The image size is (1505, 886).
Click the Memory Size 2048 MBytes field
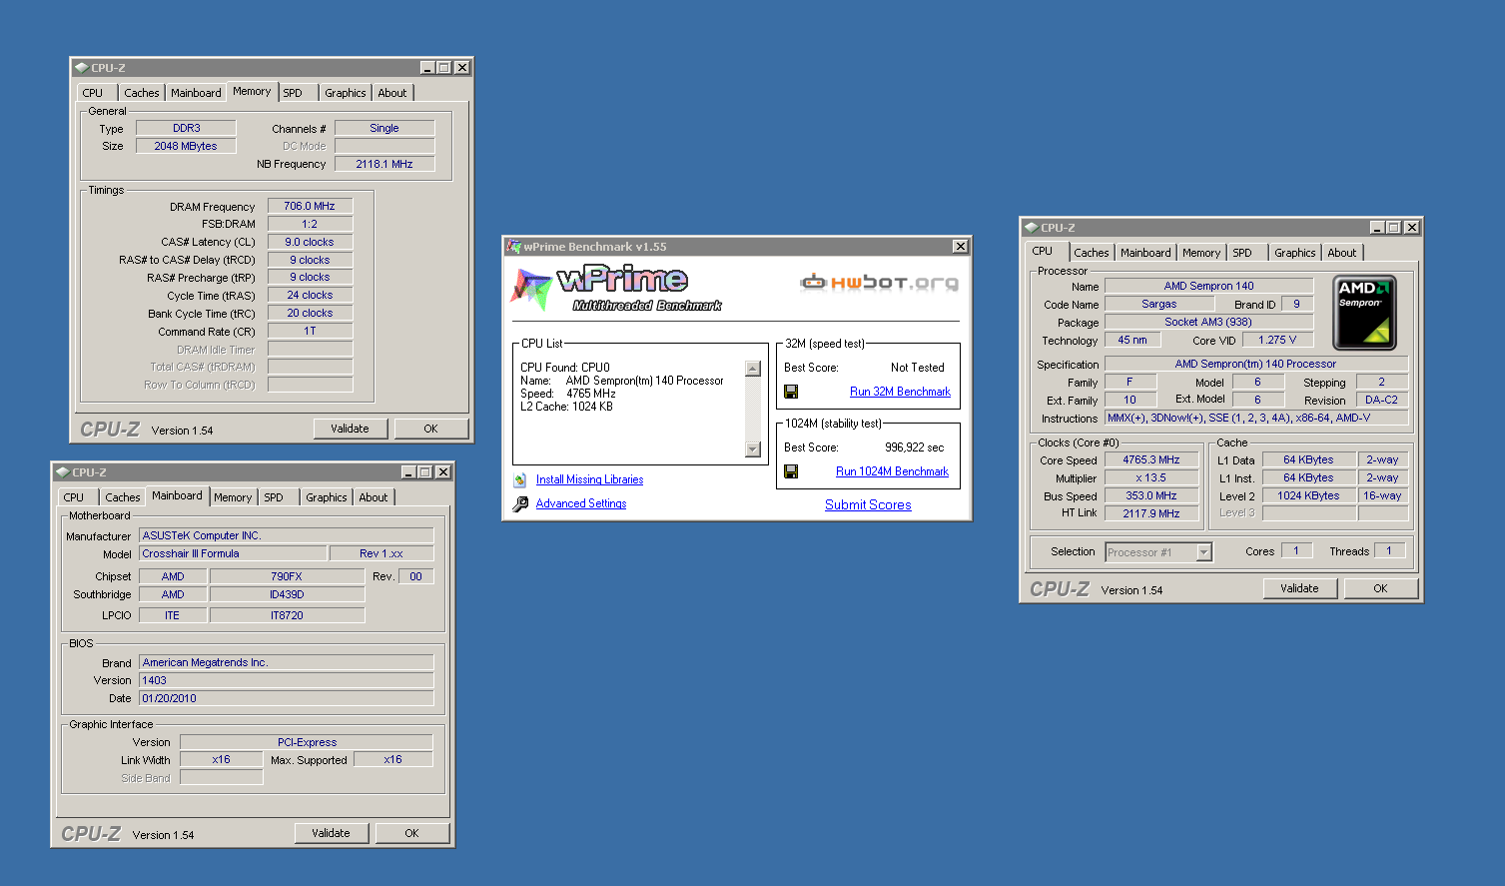(x=186, y=146)
